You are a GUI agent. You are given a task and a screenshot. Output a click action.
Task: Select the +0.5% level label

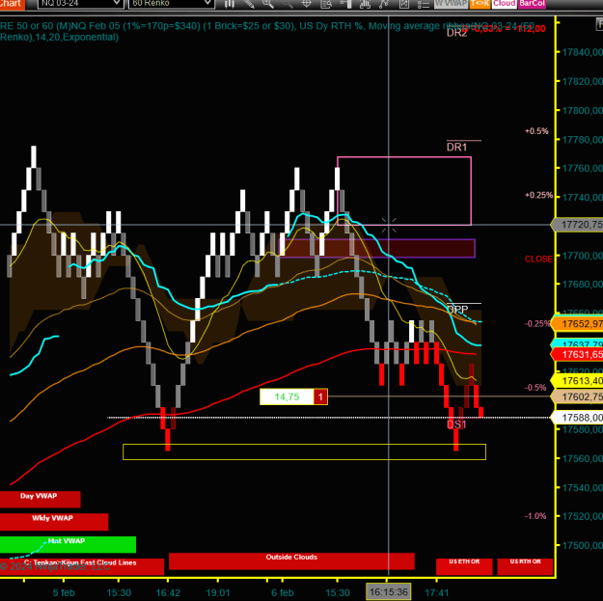coord(536,131)
